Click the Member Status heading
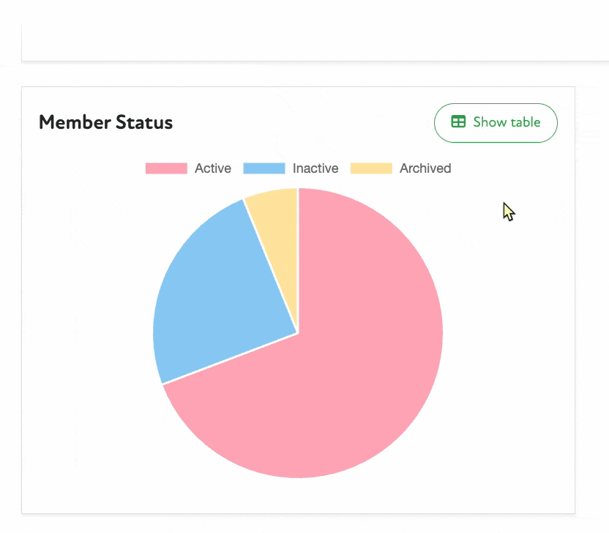609x533 pixels. [x=105, y=122]
